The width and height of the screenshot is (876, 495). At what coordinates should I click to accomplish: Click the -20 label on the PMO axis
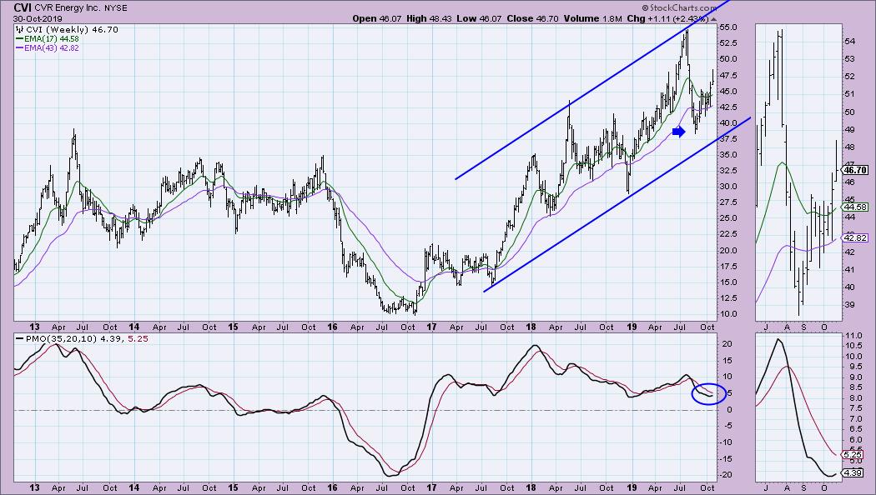[x=727, y=474]
